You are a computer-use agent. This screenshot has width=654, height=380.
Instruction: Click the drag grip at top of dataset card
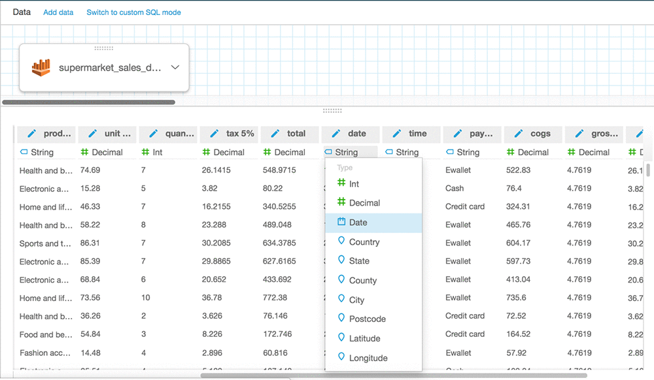coord(104,48)
